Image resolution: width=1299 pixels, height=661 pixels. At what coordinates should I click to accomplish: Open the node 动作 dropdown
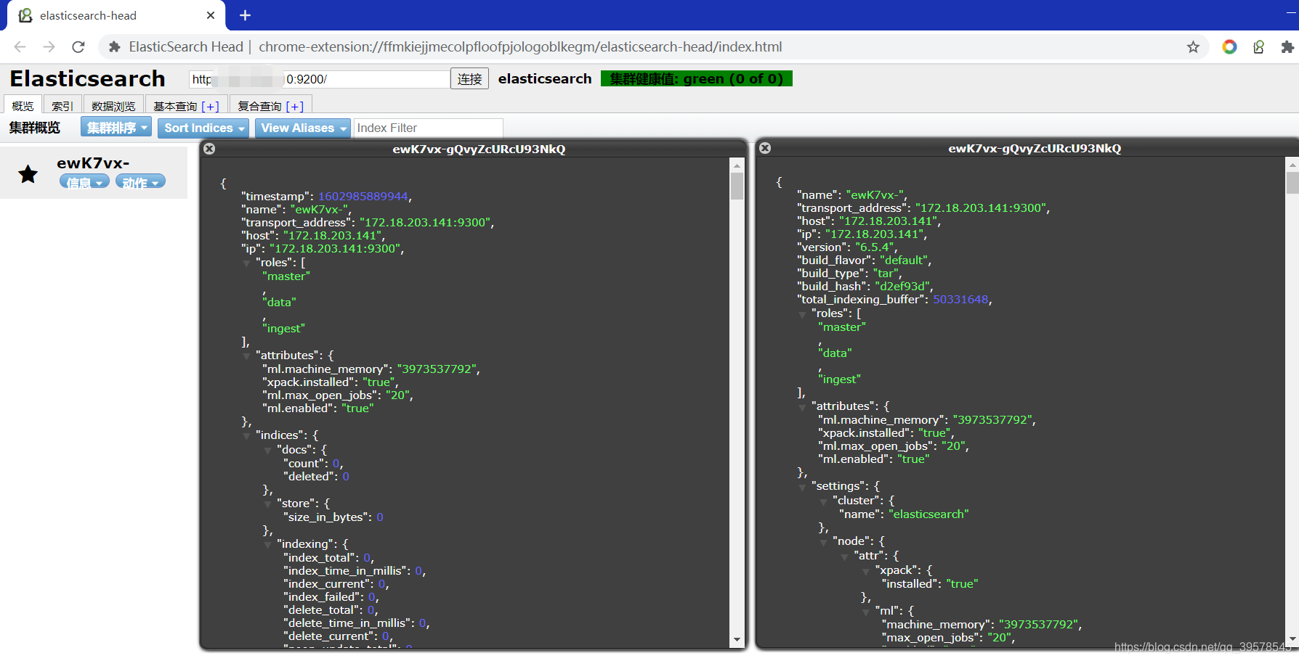point(140,182)
